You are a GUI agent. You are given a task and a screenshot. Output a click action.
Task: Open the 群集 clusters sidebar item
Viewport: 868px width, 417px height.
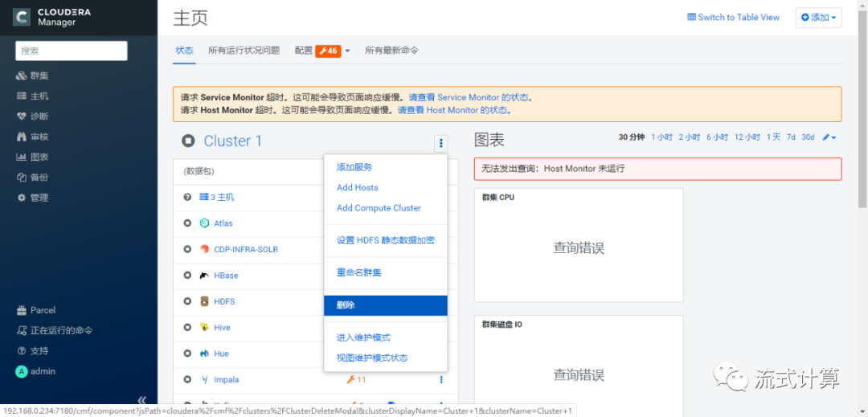coord(32,76)
